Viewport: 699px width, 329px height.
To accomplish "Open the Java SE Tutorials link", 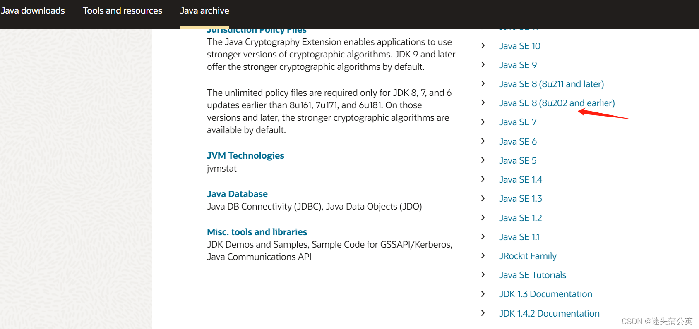I will point(533,275).
